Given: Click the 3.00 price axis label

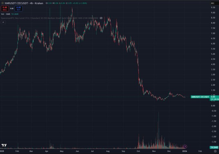Looking at the screenshot, I should coord(213,75).
